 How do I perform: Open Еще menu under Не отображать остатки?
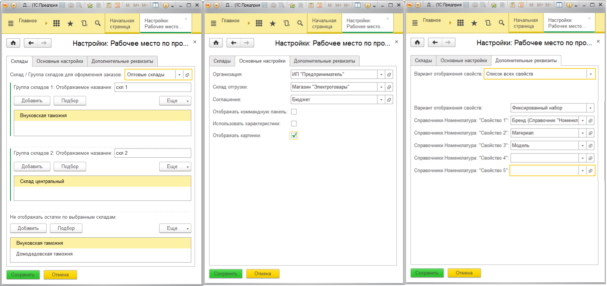pos(175,228)
